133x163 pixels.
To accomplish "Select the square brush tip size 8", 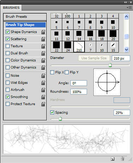I will click(x=90, y=24).
